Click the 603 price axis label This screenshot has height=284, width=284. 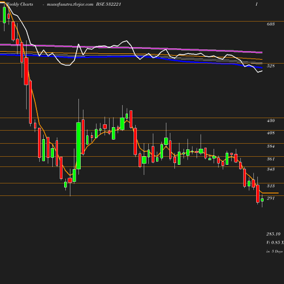point(270,24)
